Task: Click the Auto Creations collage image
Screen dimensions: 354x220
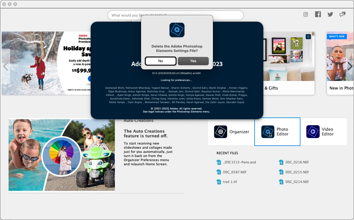Action: click(62, 155)
